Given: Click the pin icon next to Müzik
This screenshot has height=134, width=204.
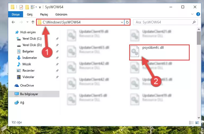Looking at the screenshot, I should tap(57, 64).
